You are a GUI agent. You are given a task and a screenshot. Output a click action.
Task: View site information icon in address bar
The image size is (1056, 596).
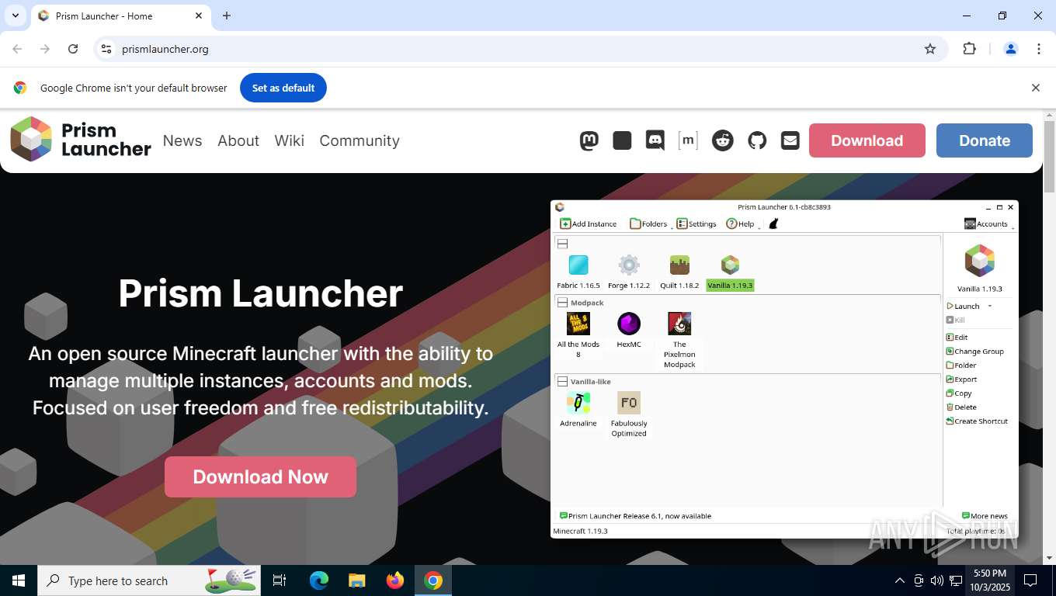click(107, 49)
